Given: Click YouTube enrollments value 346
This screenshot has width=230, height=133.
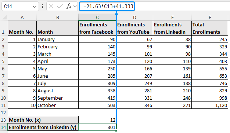Looking at the screenshot, I should (x=134, y=105).
